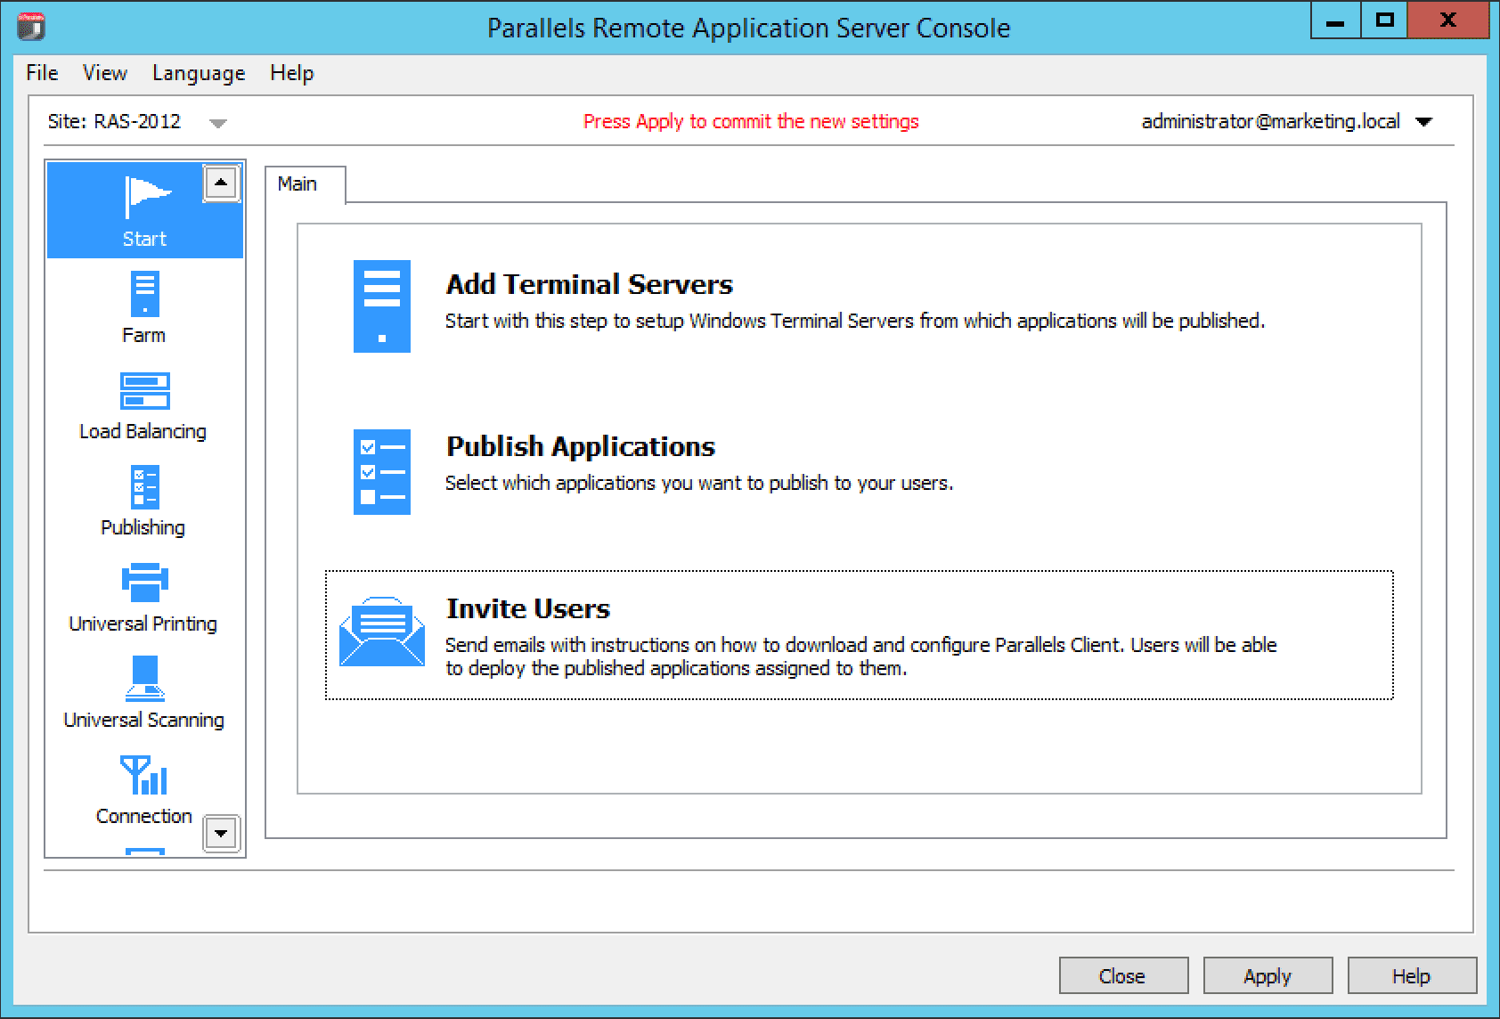Open the Language menu
Viewport: 1500px width, 1019px height.
point(199,73)
